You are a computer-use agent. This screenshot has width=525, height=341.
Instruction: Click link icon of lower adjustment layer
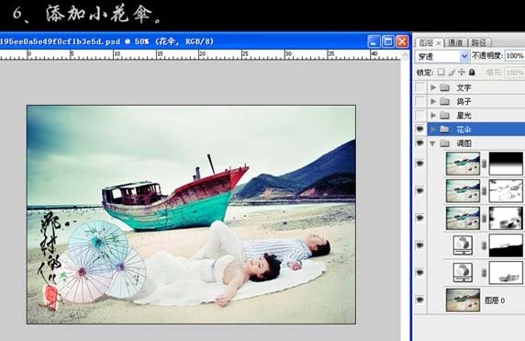484,273
